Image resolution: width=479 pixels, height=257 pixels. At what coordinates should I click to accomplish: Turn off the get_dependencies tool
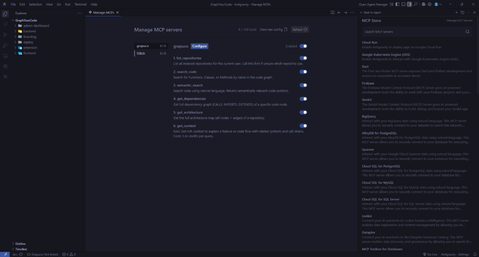coord(303,99)
